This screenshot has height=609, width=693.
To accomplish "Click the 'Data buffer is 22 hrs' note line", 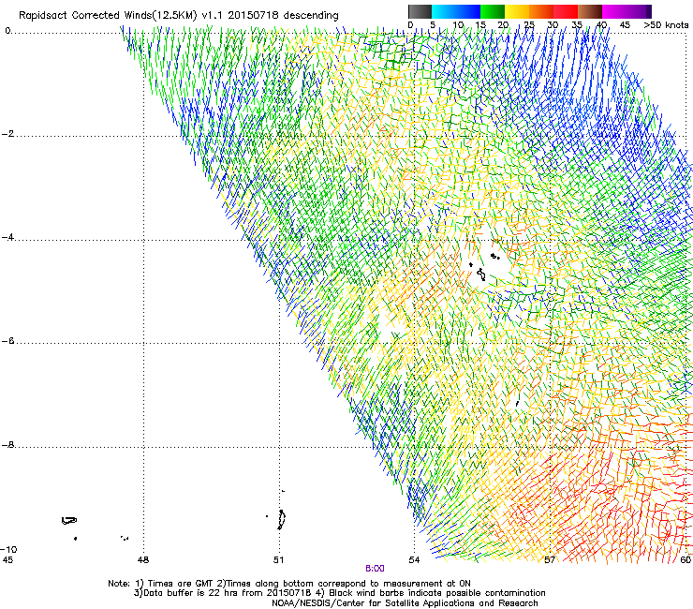I will pos(339,593).
